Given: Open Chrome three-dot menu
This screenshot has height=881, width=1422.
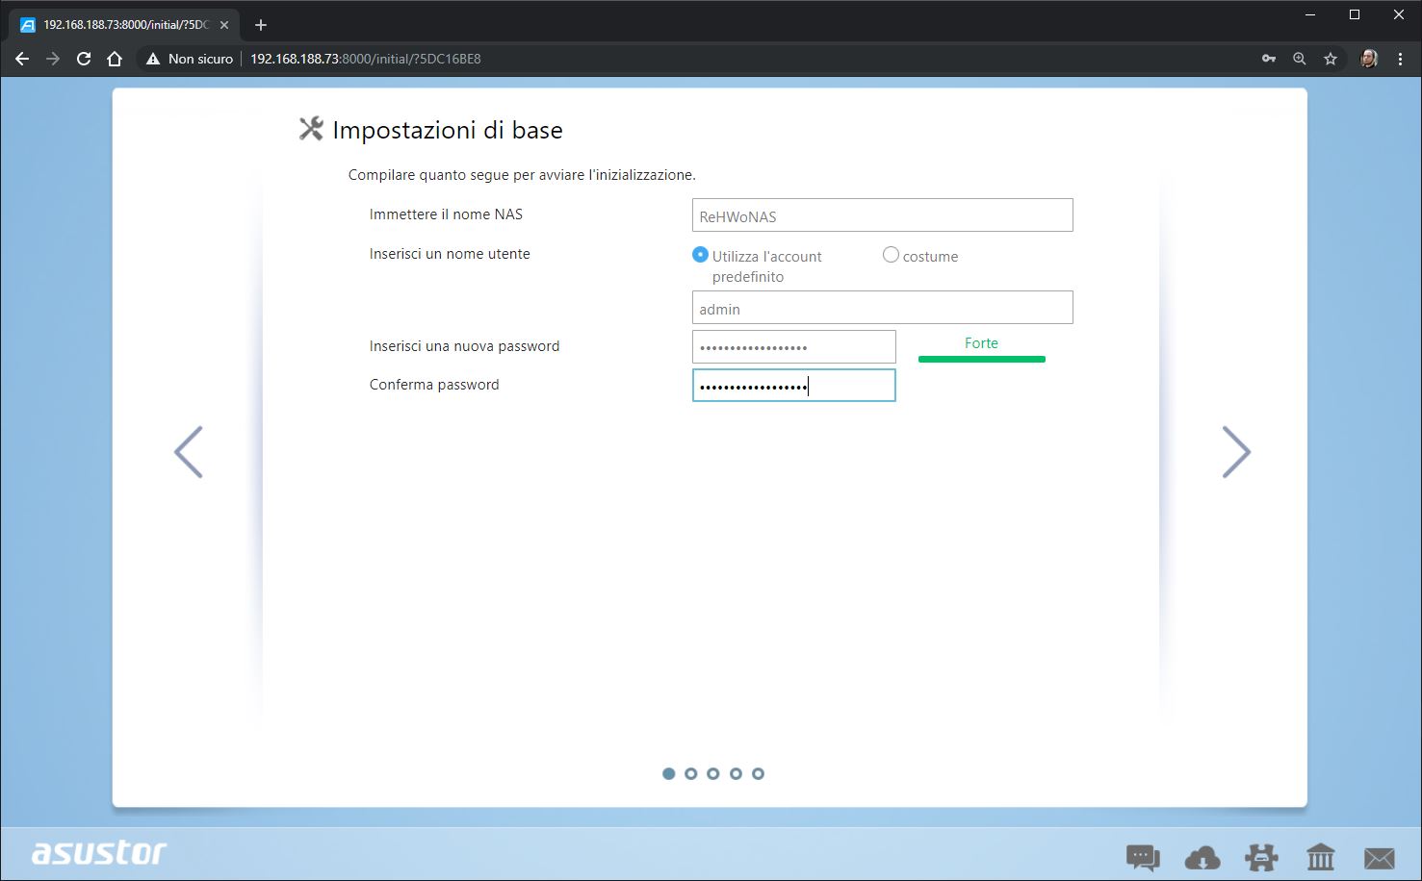Looking at the screenshot, I should point(1401,59).
